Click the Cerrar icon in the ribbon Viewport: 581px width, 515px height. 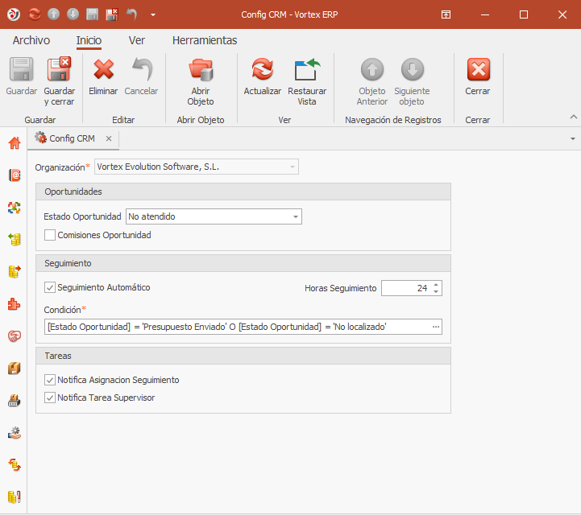click(478, 71)
